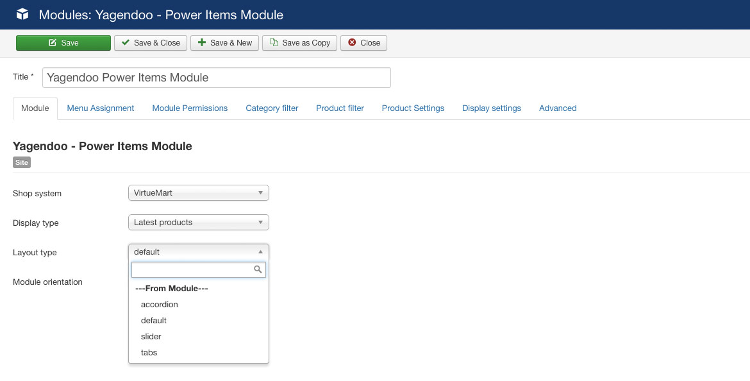Click the magnifier icon in the layout search box
Screen dimensions: 750x381
click(258, 269)
